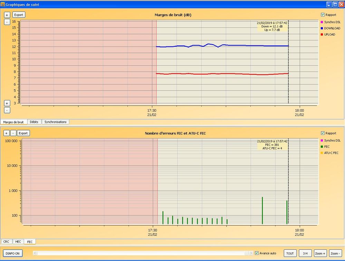Click the minus button in FEC chart header
345x261 pixels.
pyautogui.click(x=13, y=133)
